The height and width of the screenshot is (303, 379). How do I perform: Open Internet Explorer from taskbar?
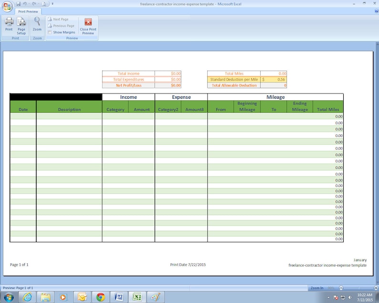click(x=27, y=297)
